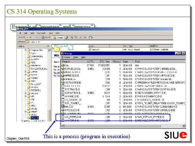This screenshot has height=146, width=195.
Task: Select the WinZip folder in tree
Action: [x=34, y=115]
